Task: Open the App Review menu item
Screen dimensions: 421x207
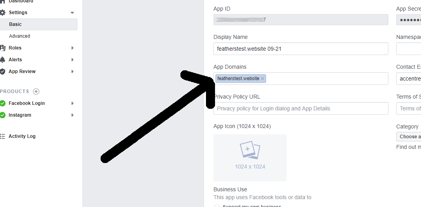Action: click(x=22, y=71)
